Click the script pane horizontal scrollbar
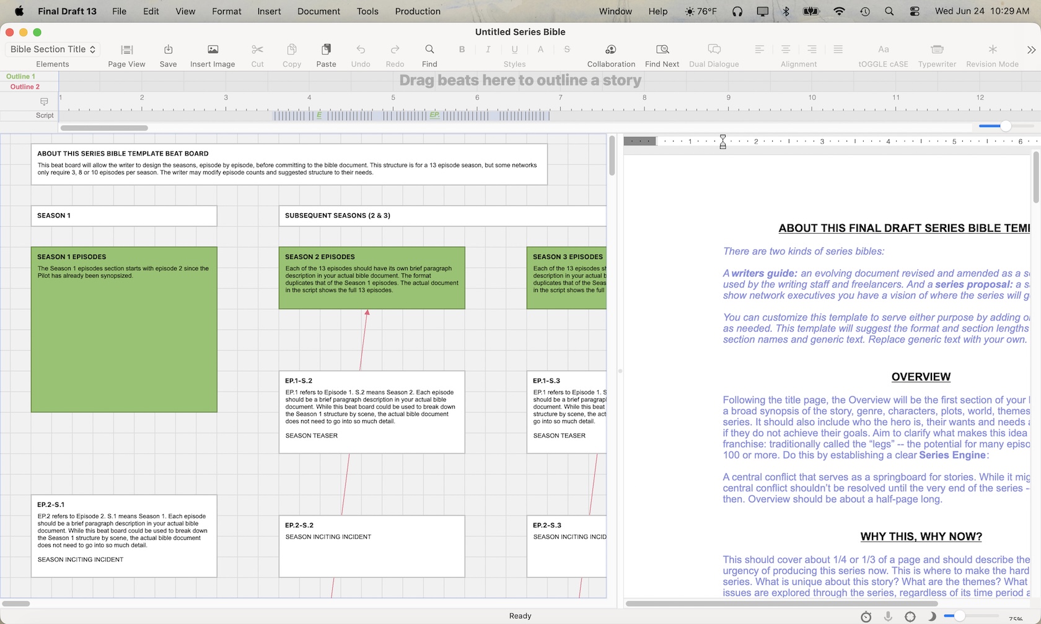1041x624 pixels. [781, 604]
